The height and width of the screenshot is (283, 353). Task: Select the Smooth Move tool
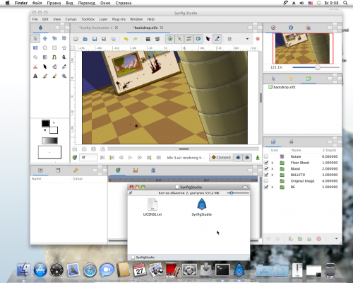point(45,38)
